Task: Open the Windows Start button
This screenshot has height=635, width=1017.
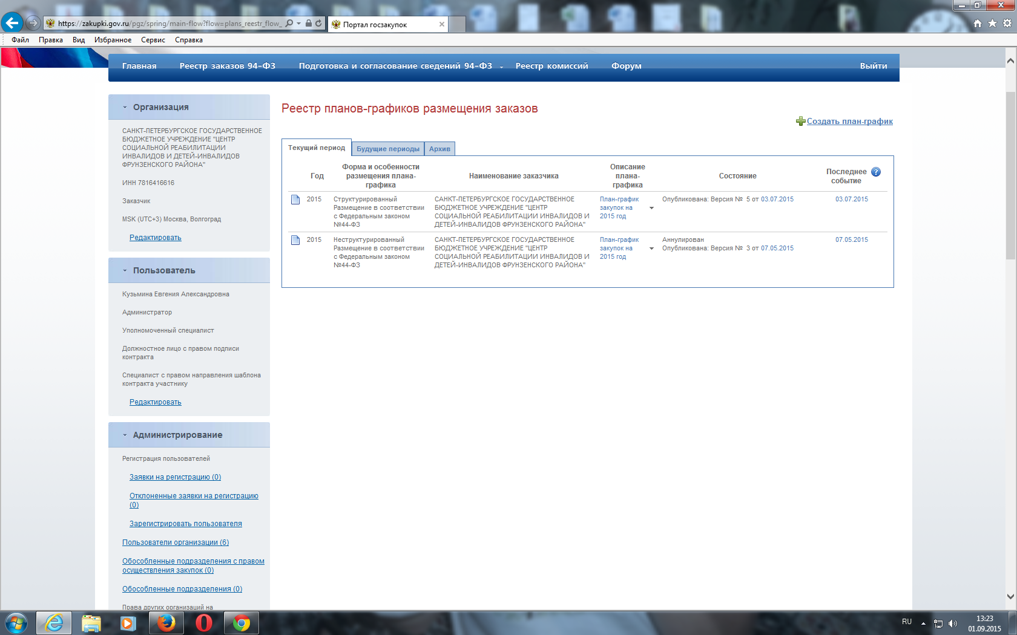Action: [16, 623]
